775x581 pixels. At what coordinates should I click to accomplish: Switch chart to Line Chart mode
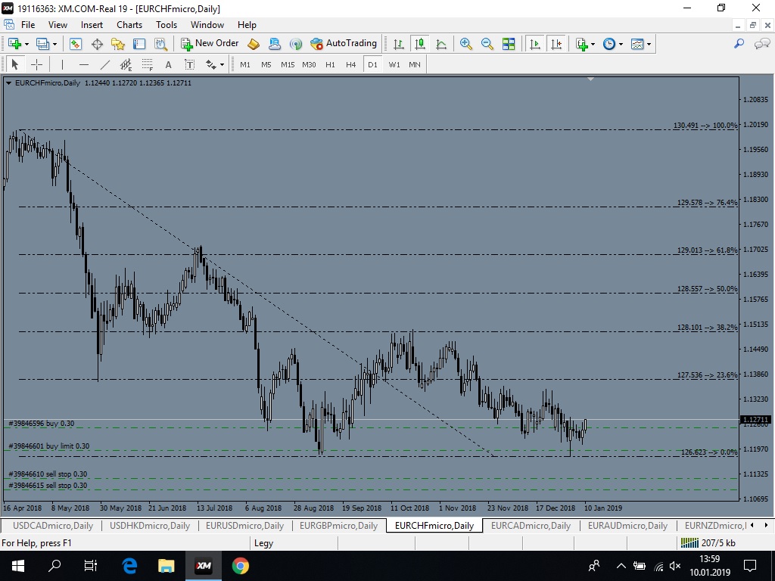[441, 44]
